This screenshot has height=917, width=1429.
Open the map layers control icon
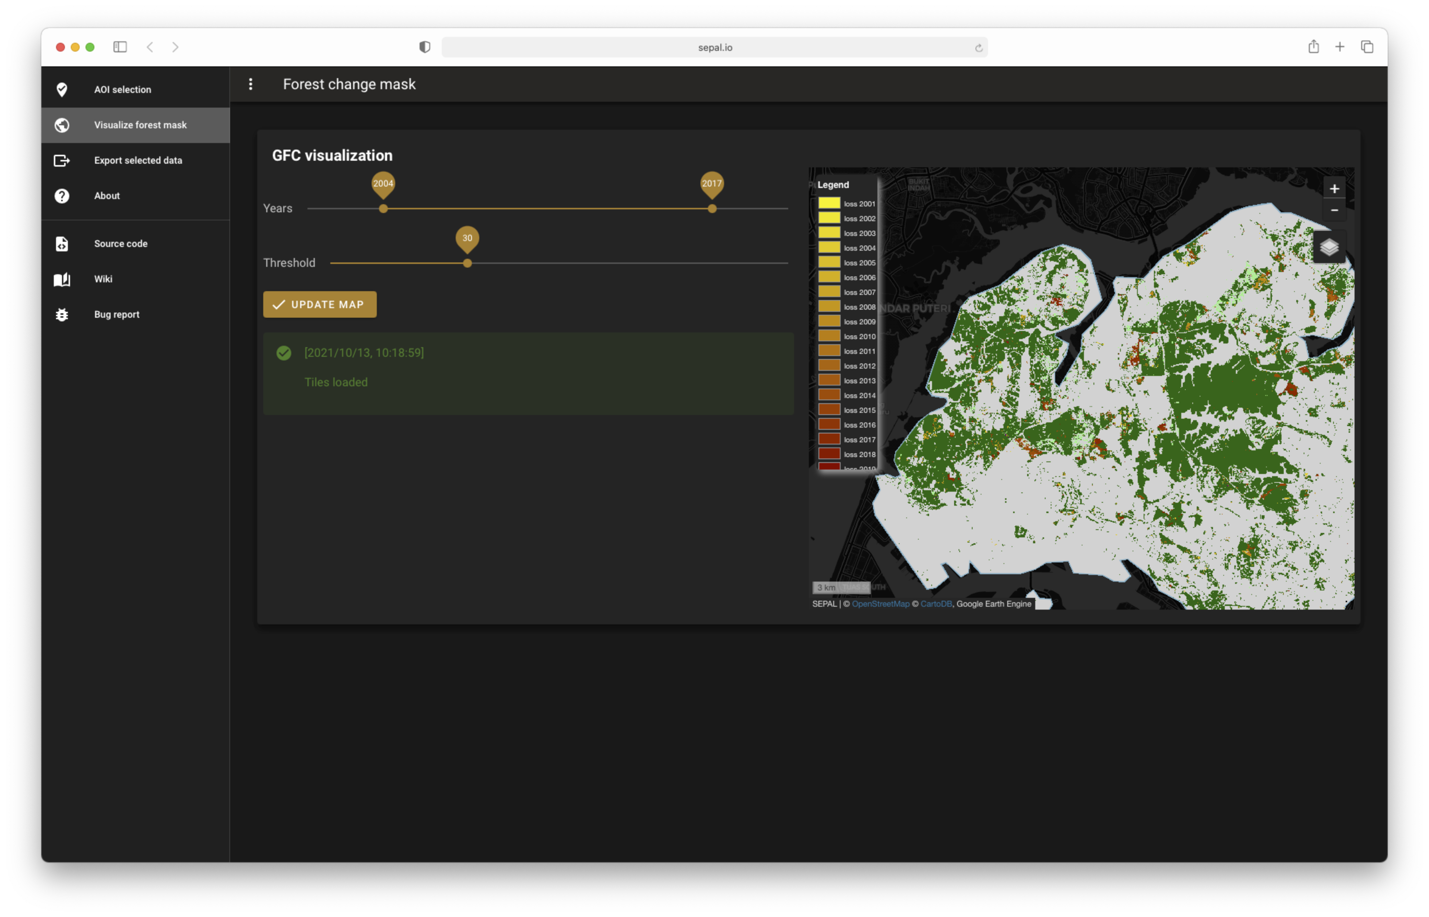1329,247
